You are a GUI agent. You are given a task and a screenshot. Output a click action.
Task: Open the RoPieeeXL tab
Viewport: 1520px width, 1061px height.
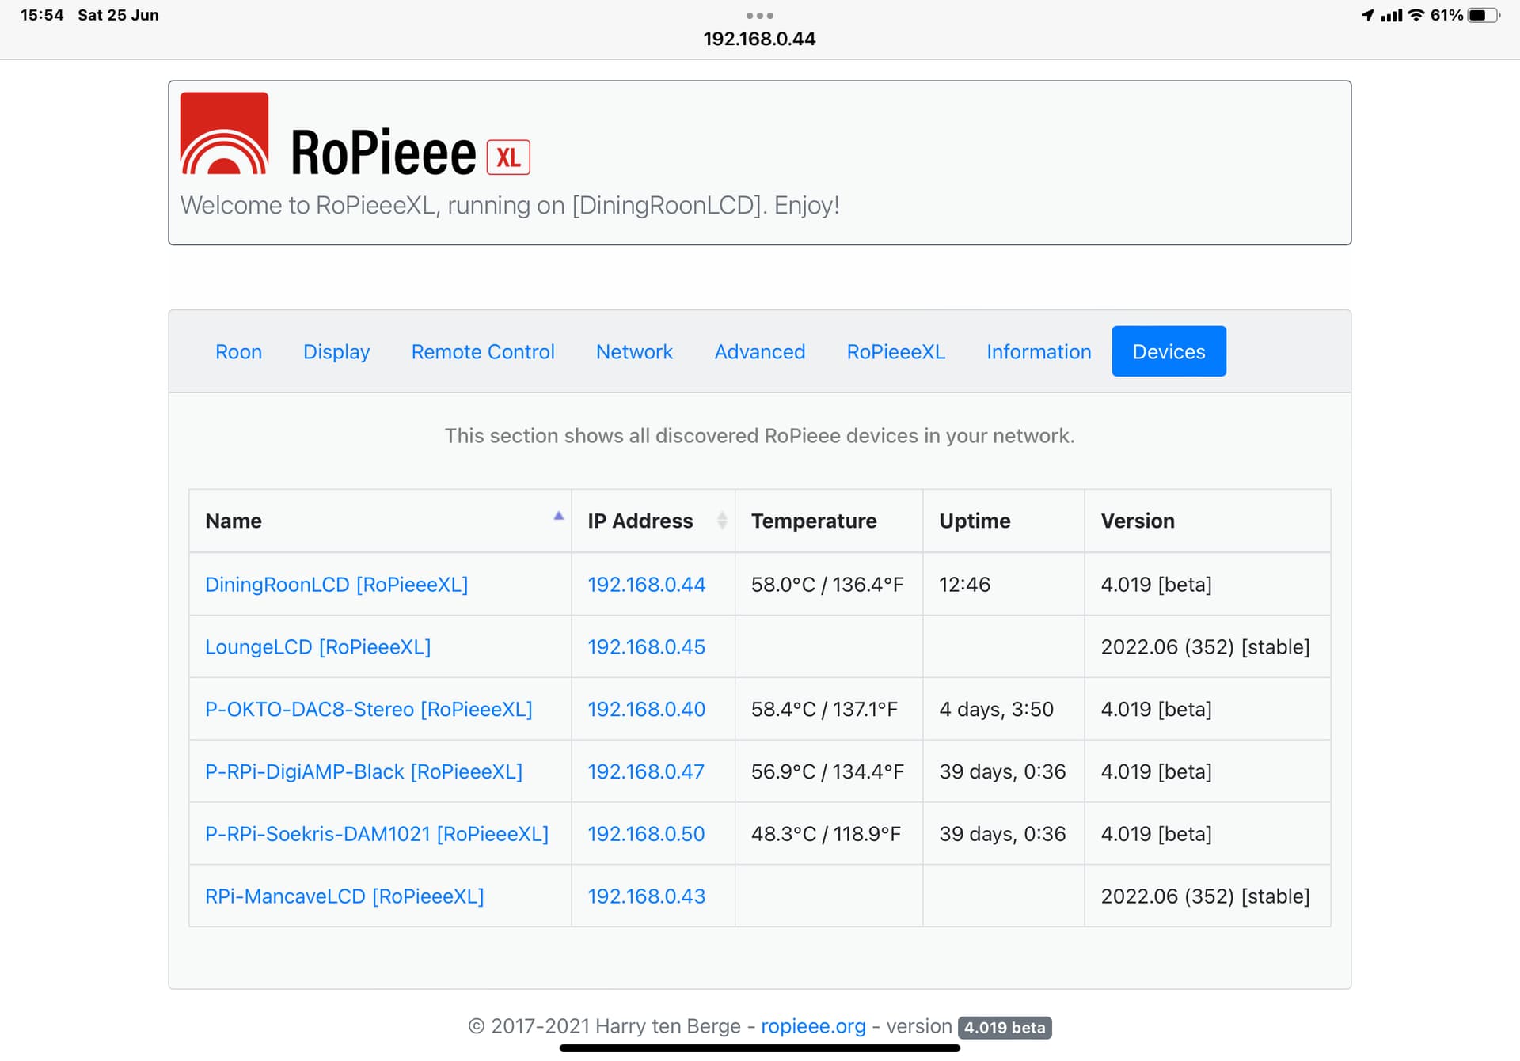(x=895, y=351)
